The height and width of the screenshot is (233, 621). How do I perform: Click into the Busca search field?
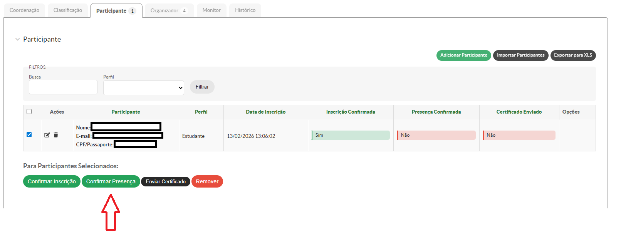63,87
